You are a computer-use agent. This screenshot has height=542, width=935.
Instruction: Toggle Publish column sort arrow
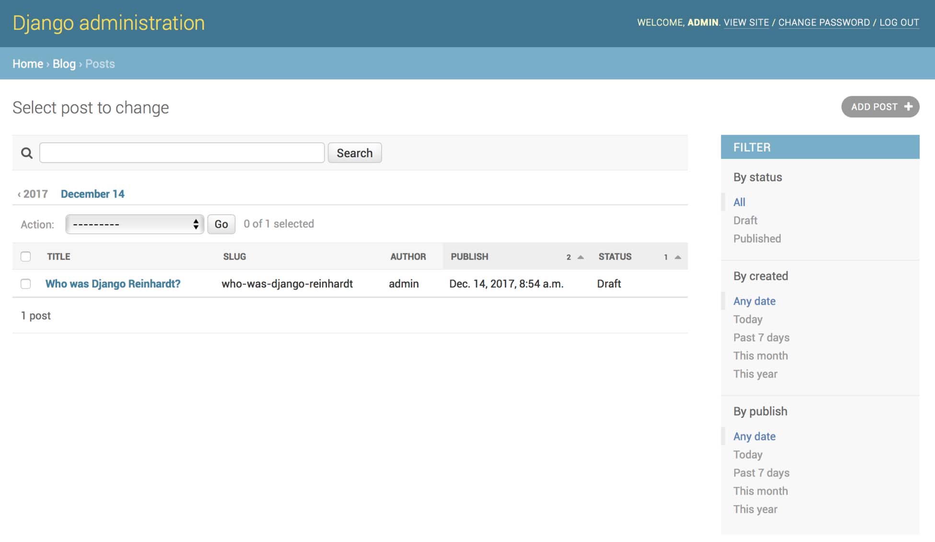(581, 257)
